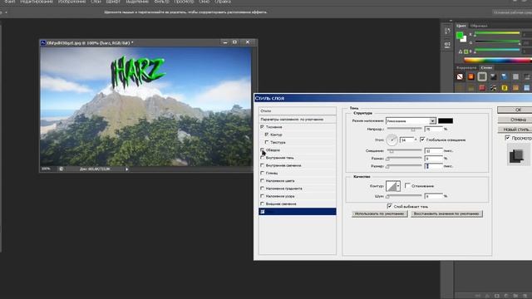Click the Смещение value field
The height and width of the screenshot is (299, 532).
coord(434,151)
